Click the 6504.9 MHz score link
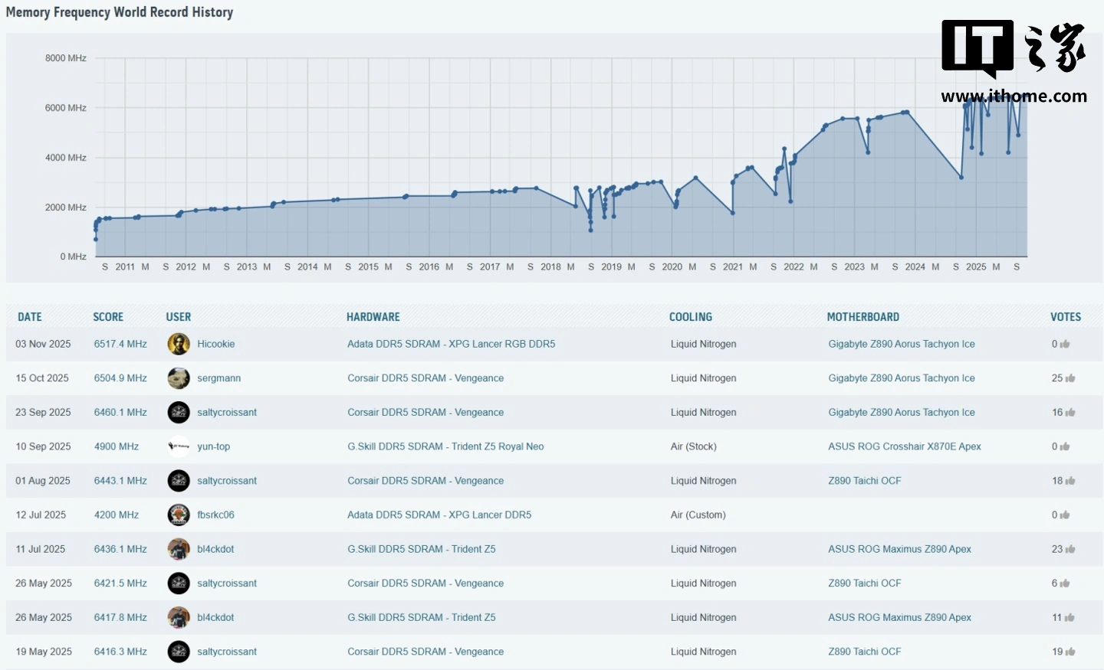Image resolution: width=1104 pixels, height=670 pixels. 120,378
